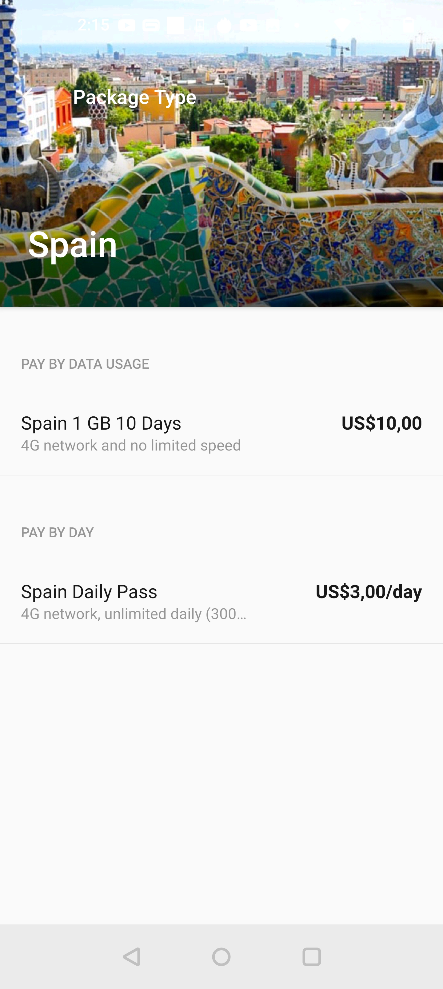Open recent apps with the square button
Screen dimensions: 443x989
coord(311,956)
